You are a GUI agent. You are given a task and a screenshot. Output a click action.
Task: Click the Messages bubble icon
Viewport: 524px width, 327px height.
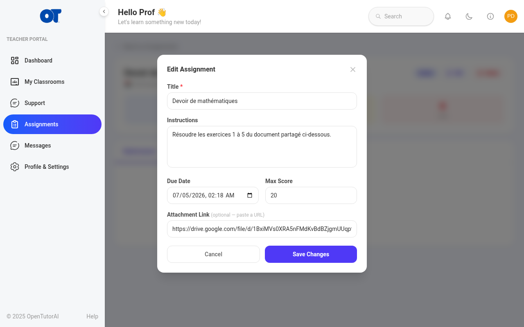click(15, 146)
